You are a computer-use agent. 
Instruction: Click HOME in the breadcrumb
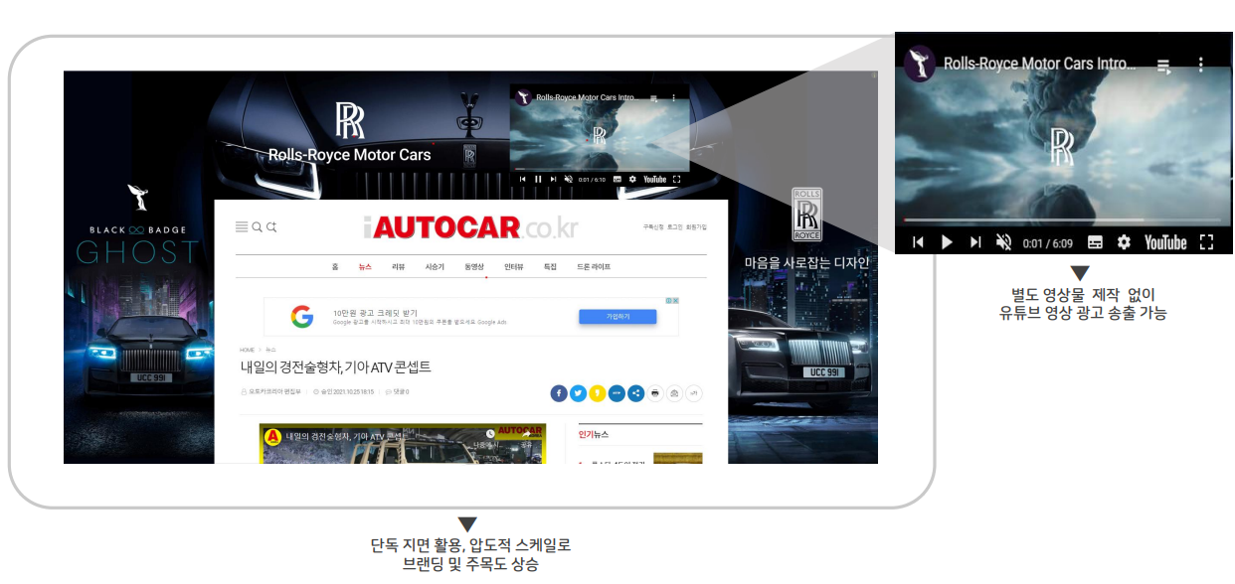(247, 351)
